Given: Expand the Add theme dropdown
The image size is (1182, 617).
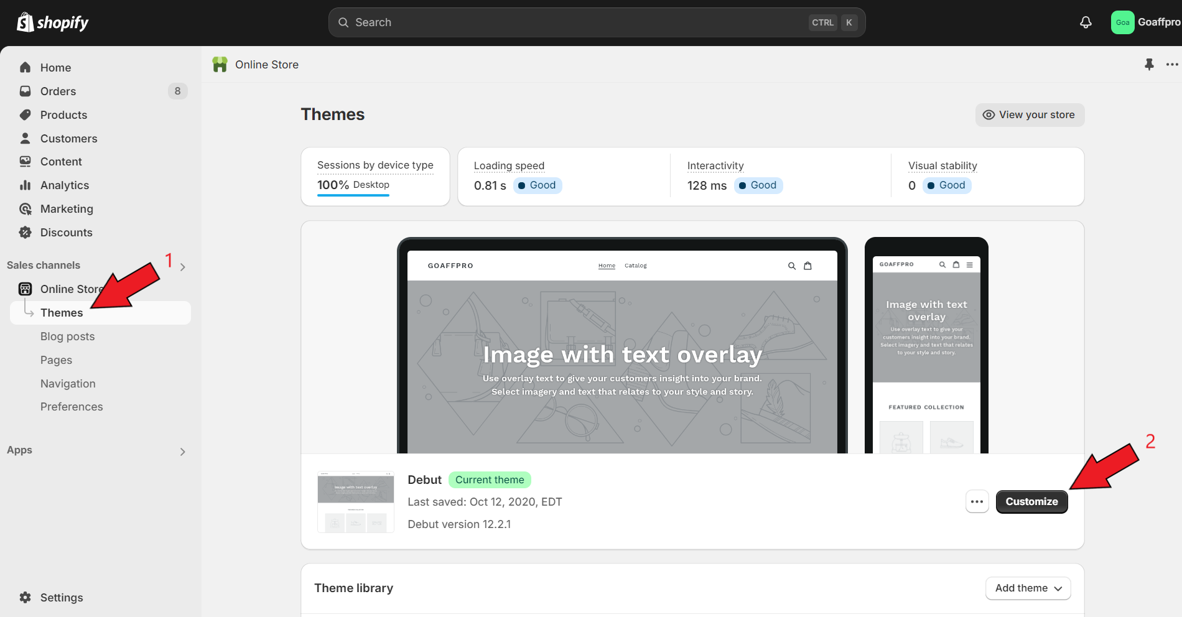Looking at the screenshot, I should point(1028,588).
